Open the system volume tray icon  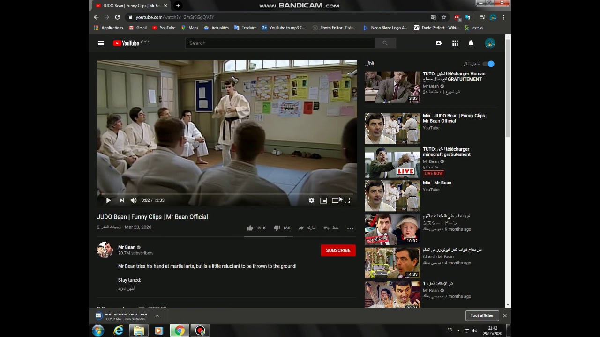pos(474,331)
